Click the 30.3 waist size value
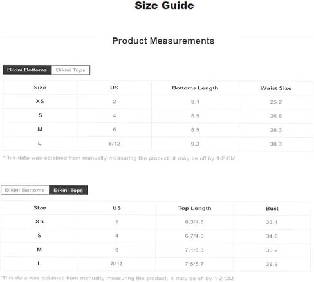This screenshot has height=282, width=314. [x=276, y=144]
